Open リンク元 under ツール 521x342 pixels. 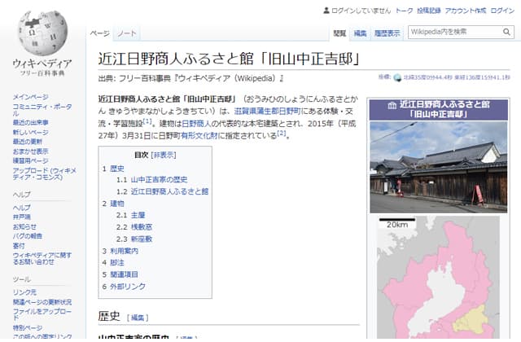24,292
